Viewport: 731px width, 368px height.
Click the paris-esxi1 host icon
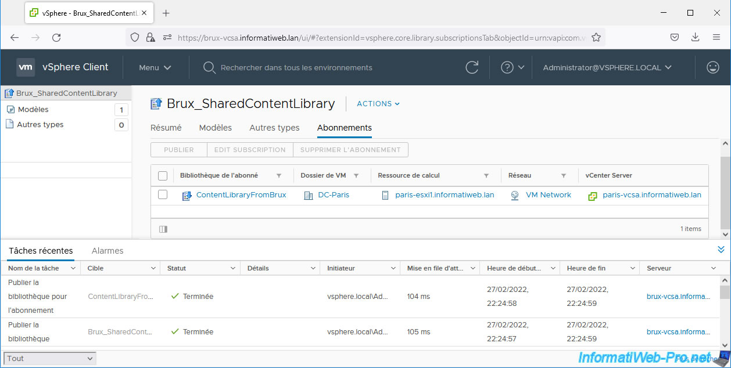(385, 196)
